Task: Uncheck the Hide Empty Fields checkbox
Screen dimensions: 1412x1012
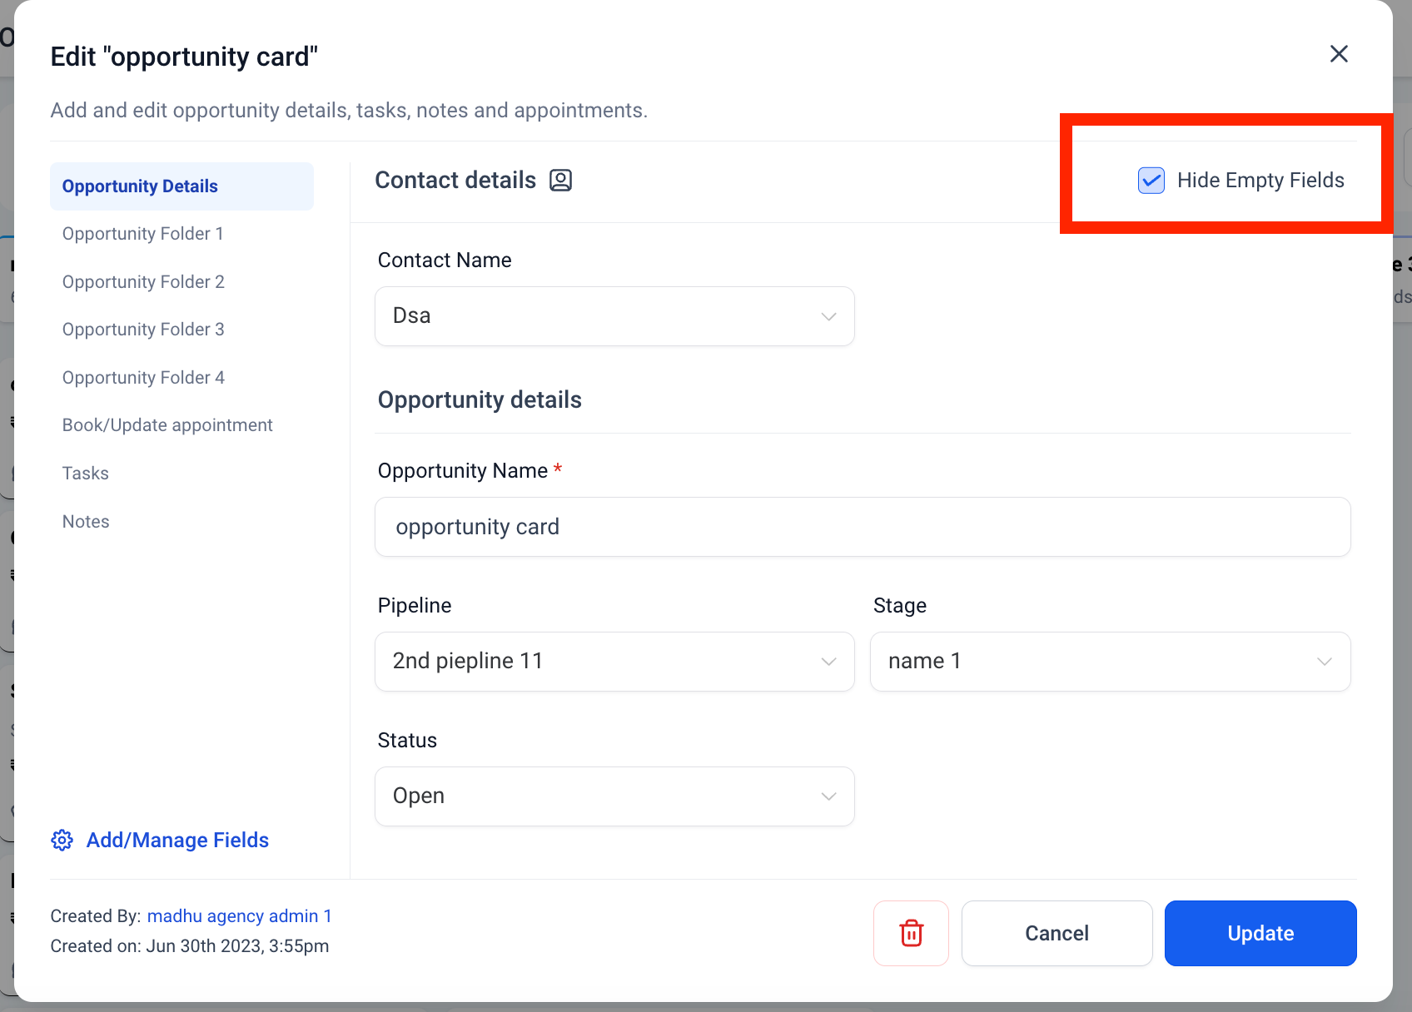Action: coord(1151,181)
